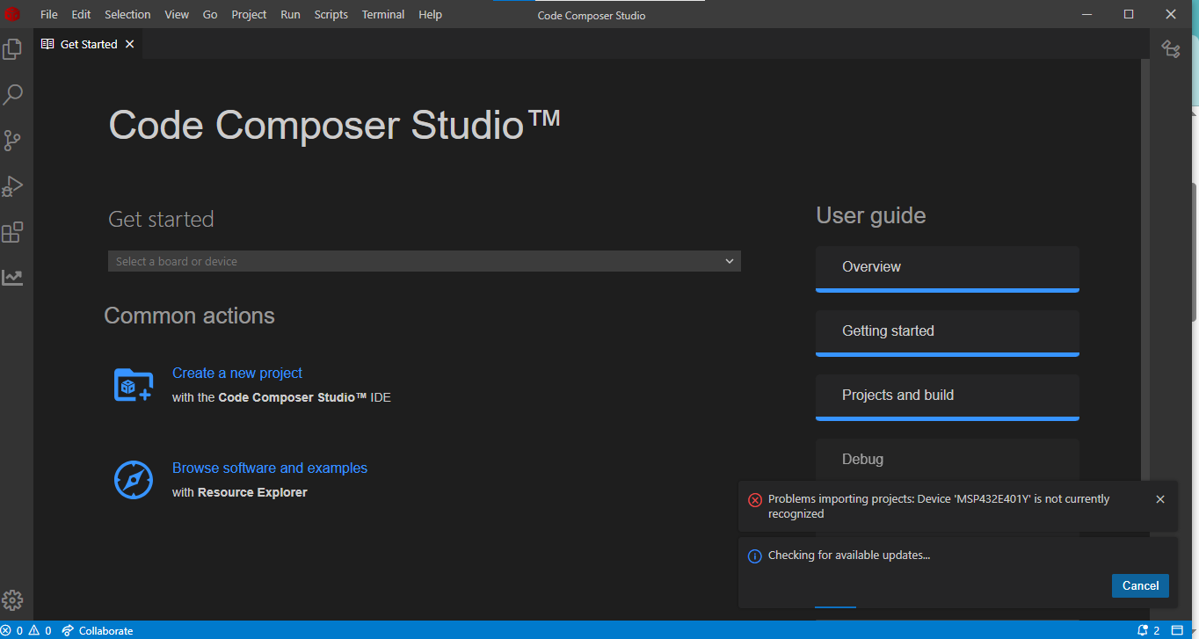Open the Go menu
The image size is (1199, 639).
210,14
